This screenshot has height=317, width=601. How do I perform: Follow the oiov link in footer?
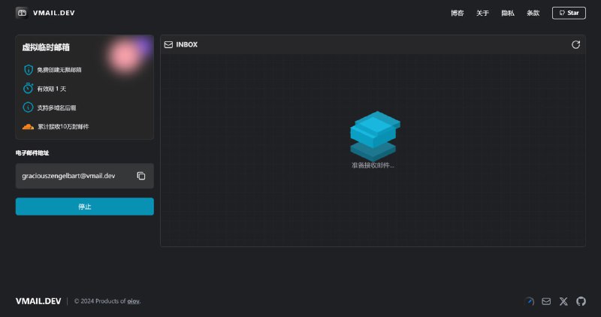click(133, 301)
